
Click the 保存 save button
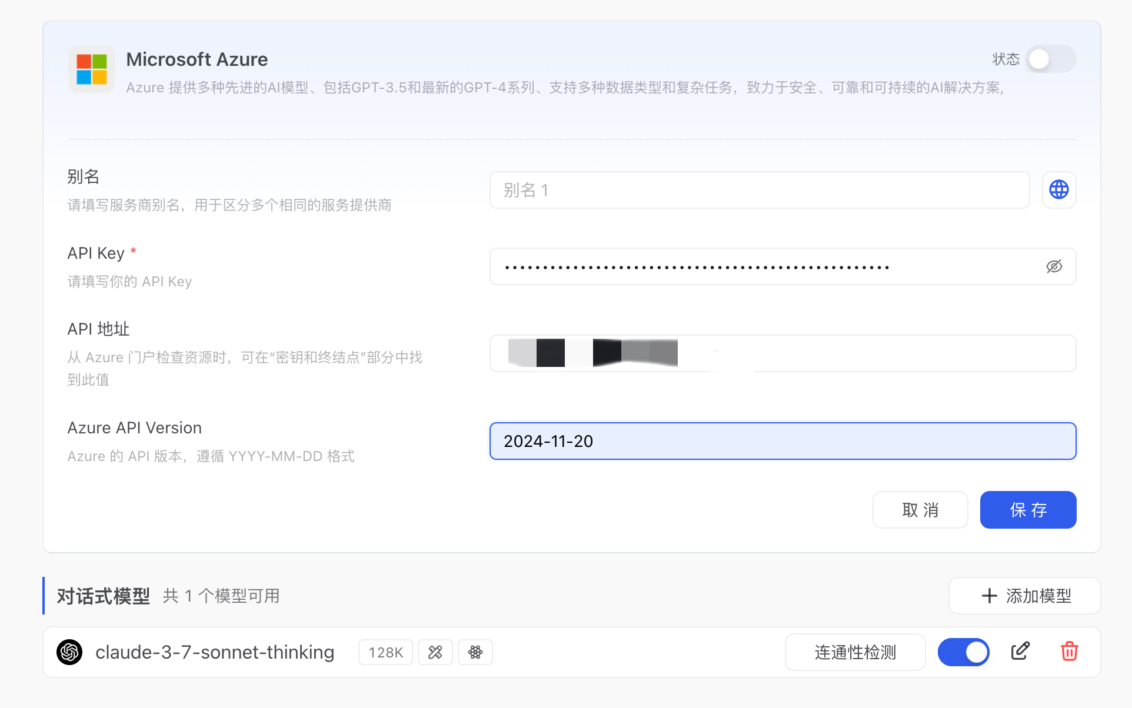coord(1028,510)
